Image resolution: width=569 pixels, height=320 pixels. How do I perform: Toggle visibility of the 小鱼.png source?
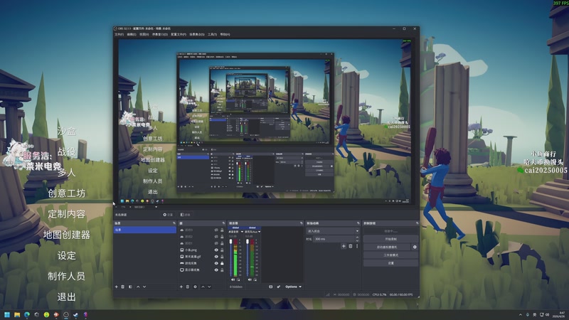216,250
